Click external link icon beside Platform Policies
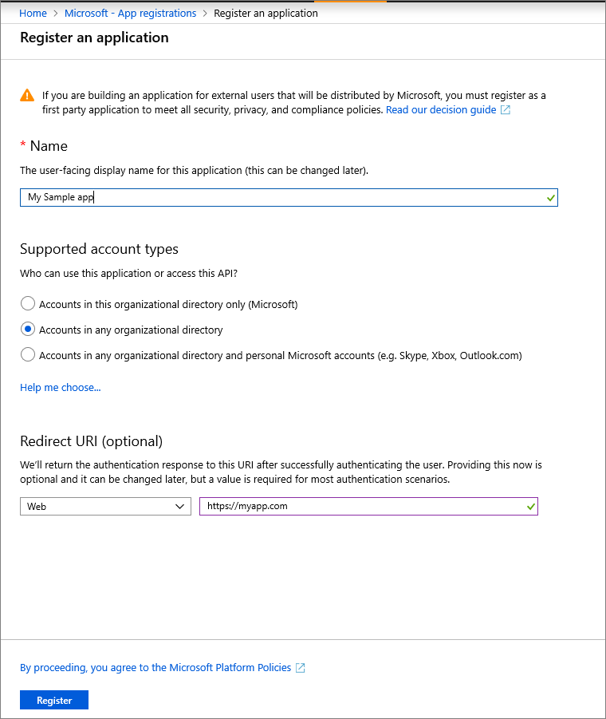 tap(301, 668)
